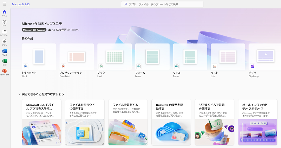Create a new Word ドキュメント
281x148 pixels.
(x=39, y=57)
